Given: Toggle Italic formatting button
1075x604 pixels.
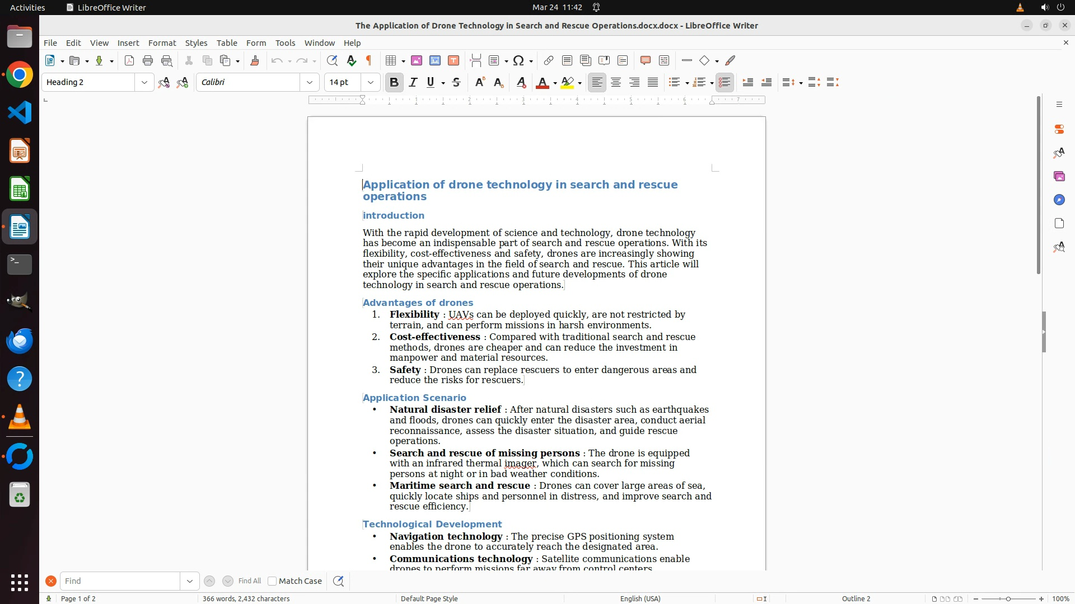Looking at the screenshot, I should [x=413, y=82].
